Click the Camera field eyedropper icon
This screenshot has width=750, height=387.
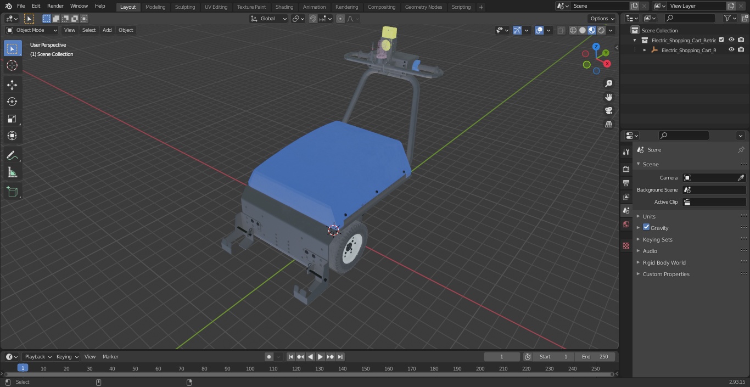click(x=741, y=178)
